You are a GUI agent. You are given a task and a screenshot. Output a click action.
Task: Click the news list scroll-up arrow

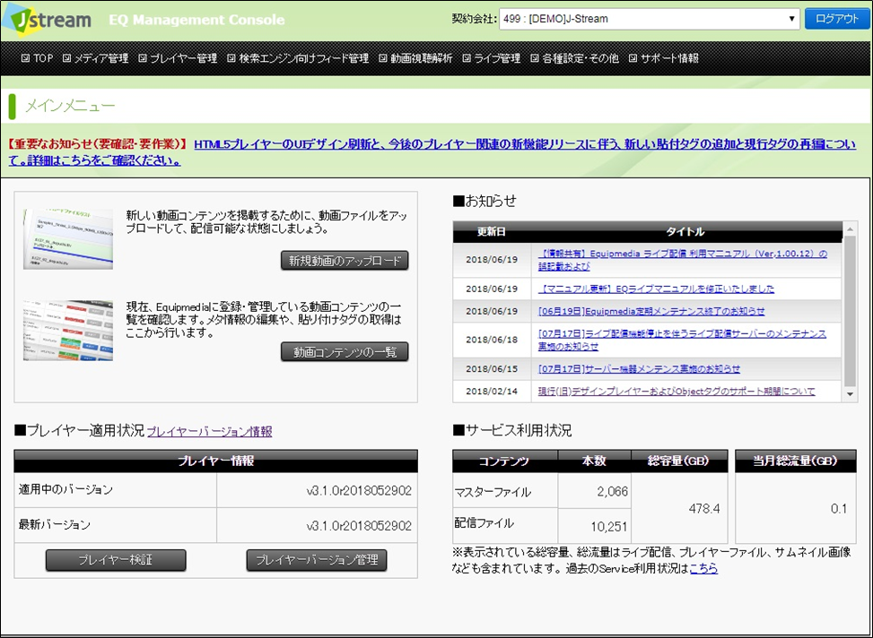tap(850, 229)
